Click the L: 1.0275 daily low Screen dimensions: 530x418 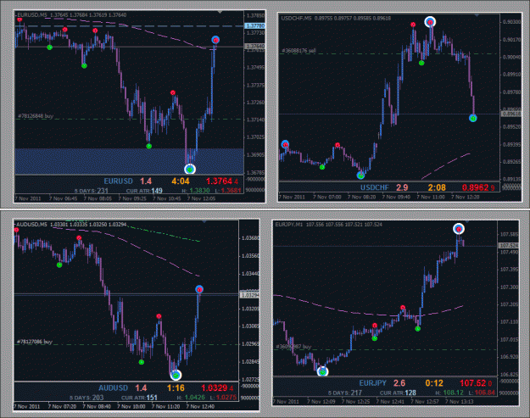point(223,398)
